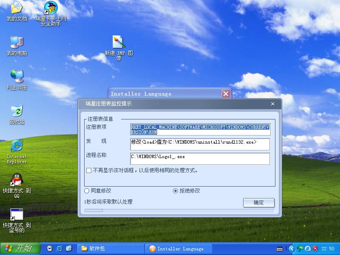Click the green umbrella Rising tray icon

point(300,249)
